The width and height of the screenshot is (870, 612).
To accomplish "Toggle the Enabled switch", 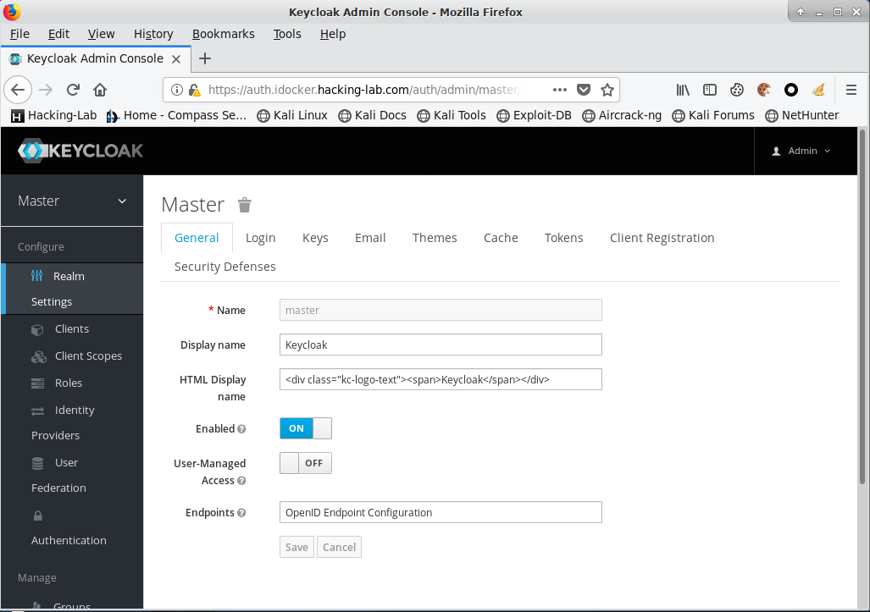I will pos(306,428).
